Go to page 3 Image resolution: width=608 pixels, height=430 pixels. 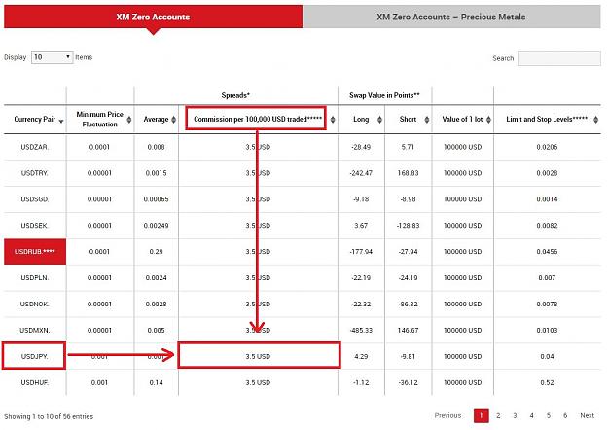[515, 415]
